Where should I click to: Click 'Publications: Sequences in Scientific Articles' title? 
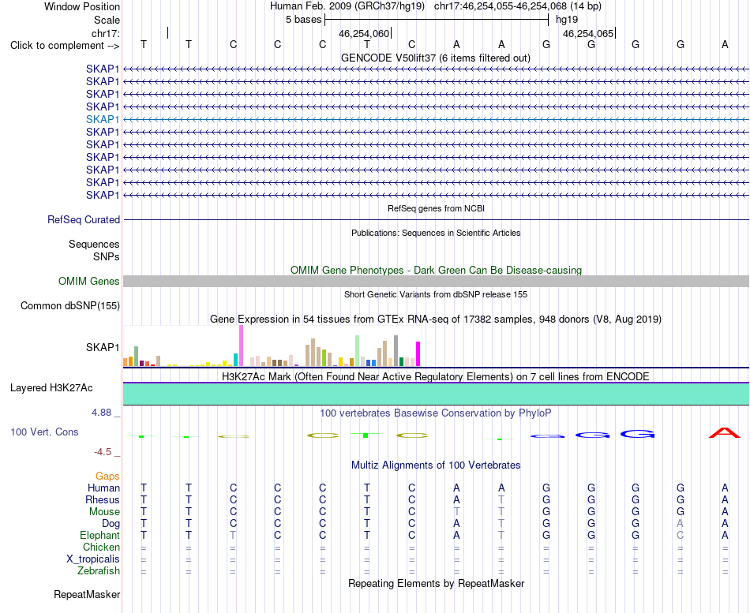[436, 233]
